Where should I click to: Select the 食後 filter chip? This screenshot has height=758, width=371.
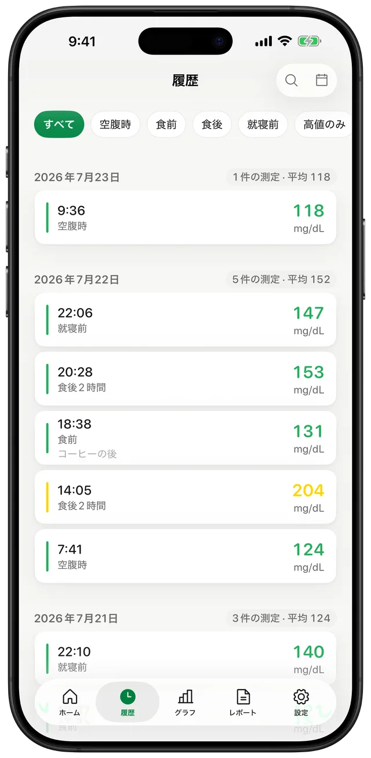point(212,124)
